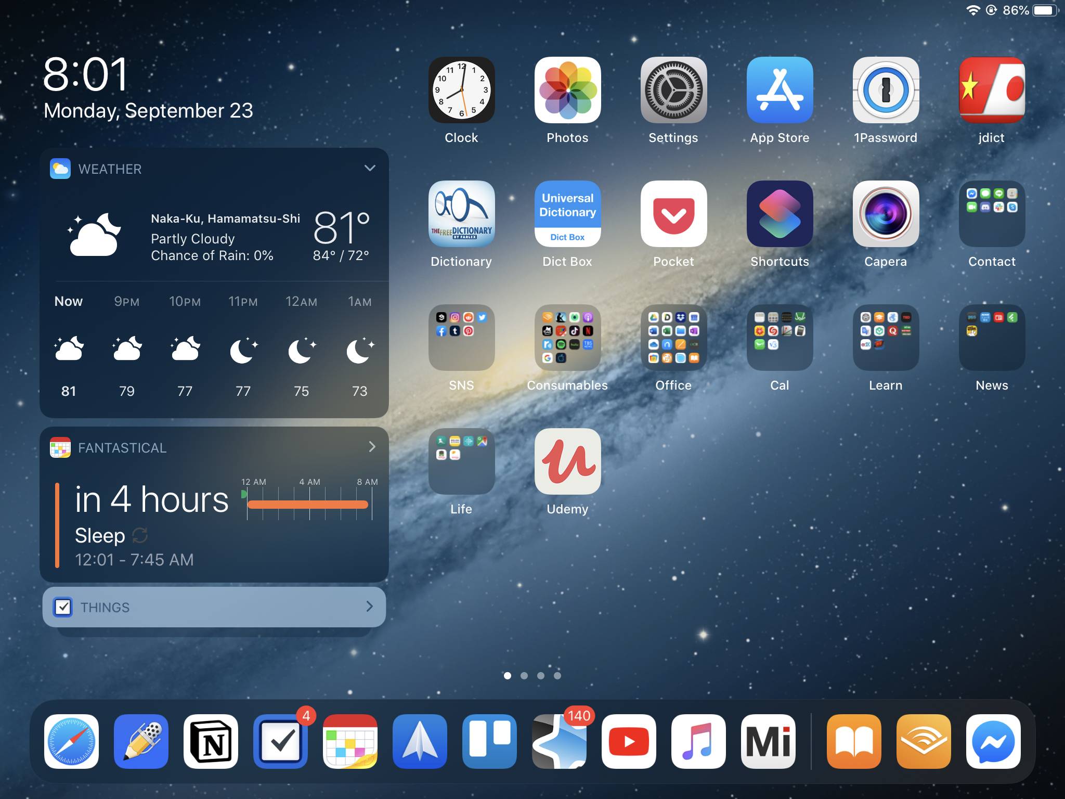Open the Clock app
1065x799 pixels.
pyautogui.click(x=462, y=90)
